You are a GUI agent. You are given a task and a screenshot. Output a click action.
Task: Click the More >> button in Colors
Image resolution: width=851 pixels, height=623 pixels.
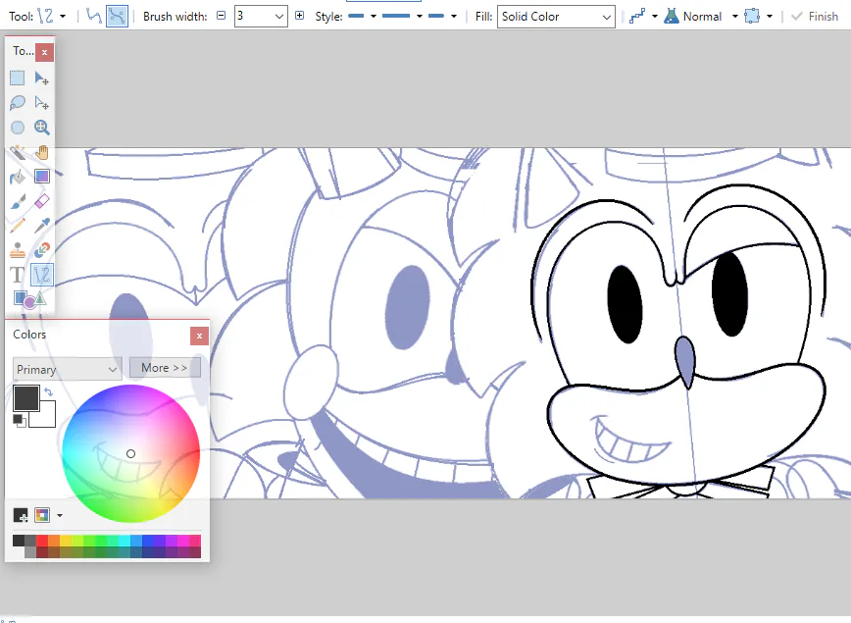tap(165, 368)
